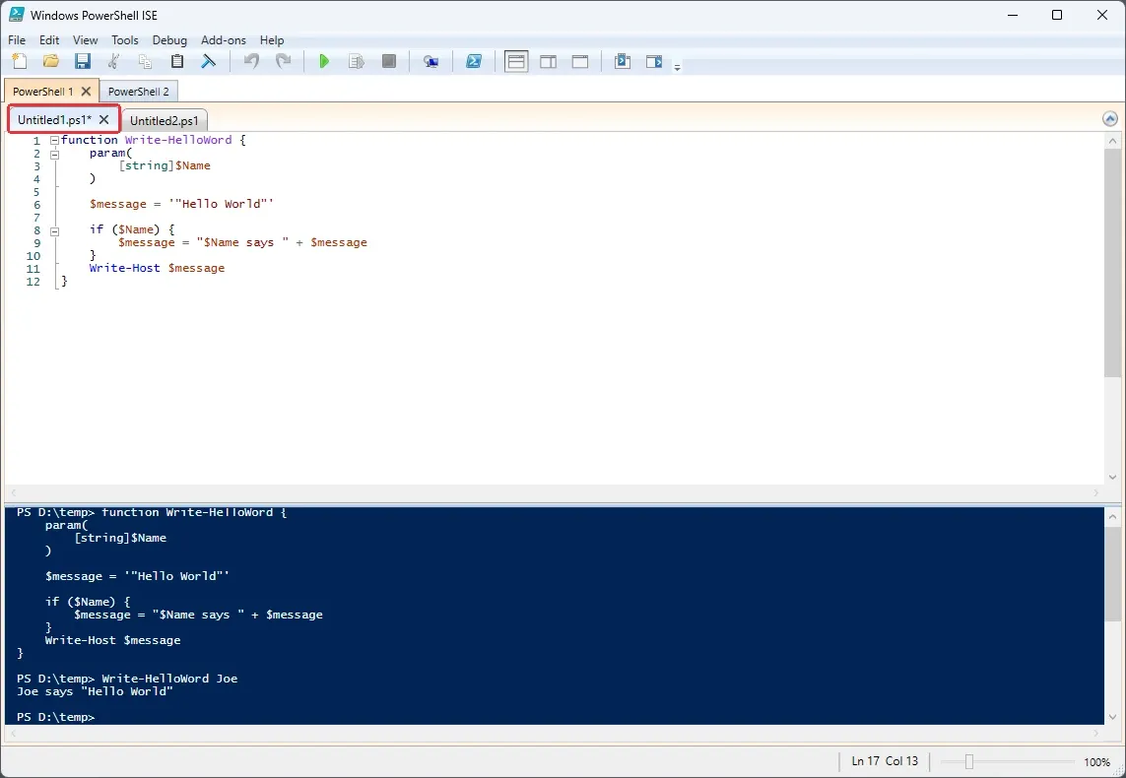The width and height of the screenshot is (1126, 778).
Task: Click function name Write-HelloWord in editor
Action: click(178, 140)
